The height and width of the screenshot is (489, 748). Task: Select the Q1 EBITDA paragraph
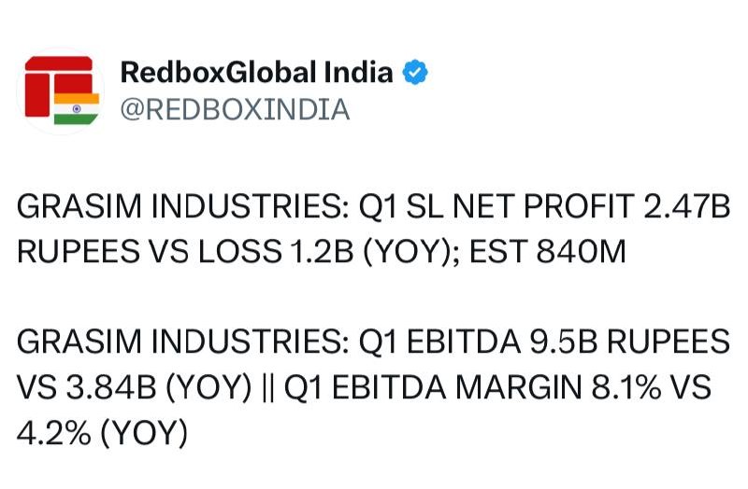point(373,387)
